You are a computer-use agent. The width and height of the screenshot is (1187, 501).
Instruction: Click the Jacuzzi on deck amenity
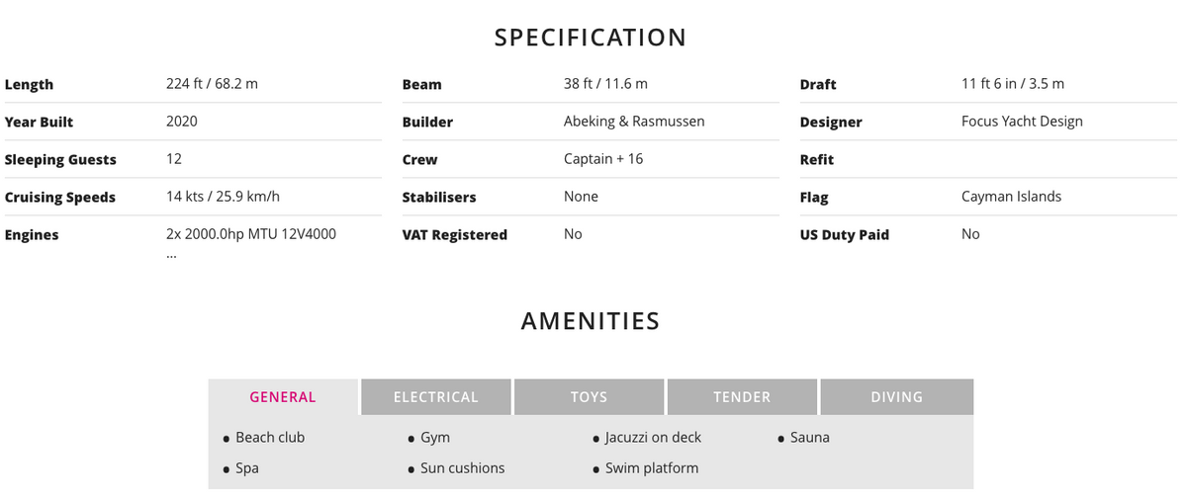click(x=653, y=438)
